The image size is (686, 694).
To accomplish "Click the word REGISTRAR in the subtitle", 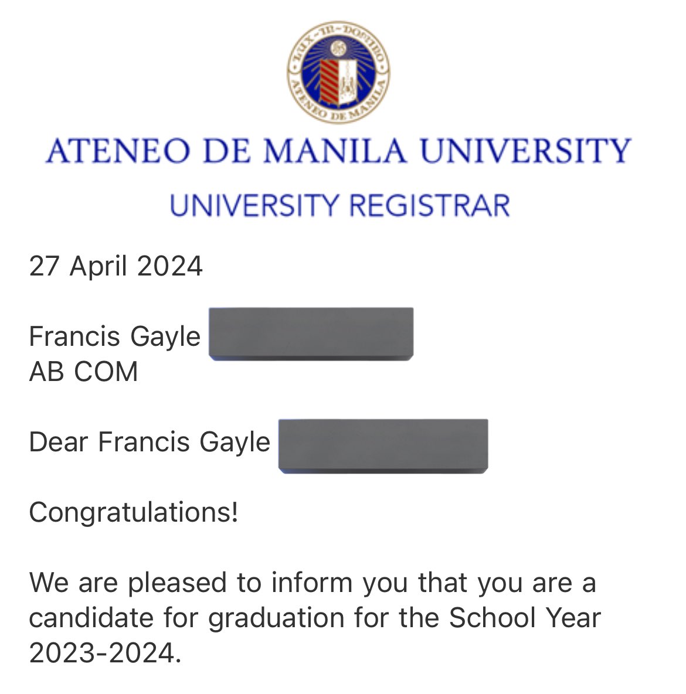I will tap(430, 206).
